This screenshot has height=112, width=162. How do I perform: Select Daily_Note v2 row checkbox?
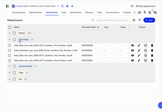click(x=10, y=55)
